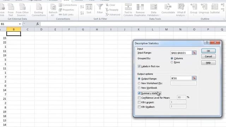Click the Help button in dialog
Screen dimensions: 226x127
pos(208,63)
